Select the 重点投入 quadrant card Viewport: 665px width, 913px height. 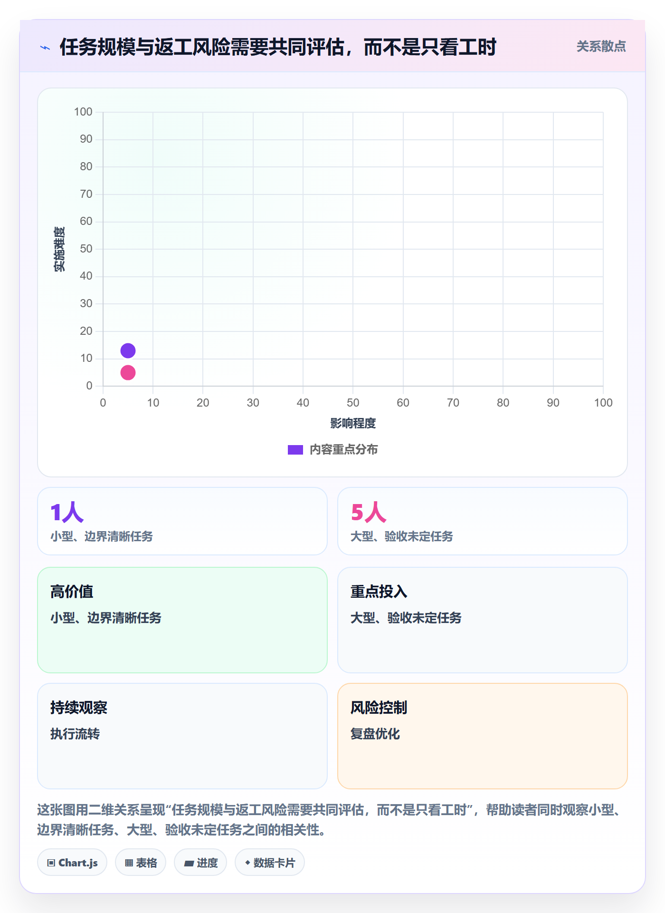483,620
